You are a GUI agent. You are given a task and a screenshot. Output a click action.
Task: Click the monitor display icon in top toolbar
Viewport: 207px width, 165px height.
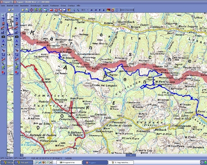pyautogui.click(x=45, y=10)
